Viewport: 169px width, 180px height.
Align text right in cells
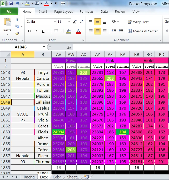point(105,31)
